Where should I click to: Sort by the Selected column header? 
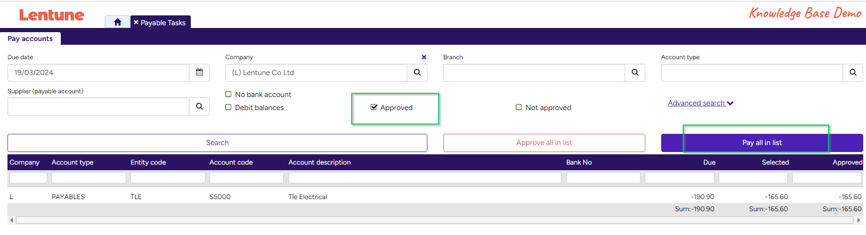pyautogui.click(x=775, y=162)
